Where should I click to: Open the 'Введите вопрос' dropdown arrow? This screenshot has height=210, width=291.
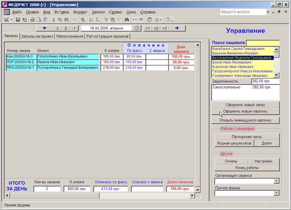268,12
